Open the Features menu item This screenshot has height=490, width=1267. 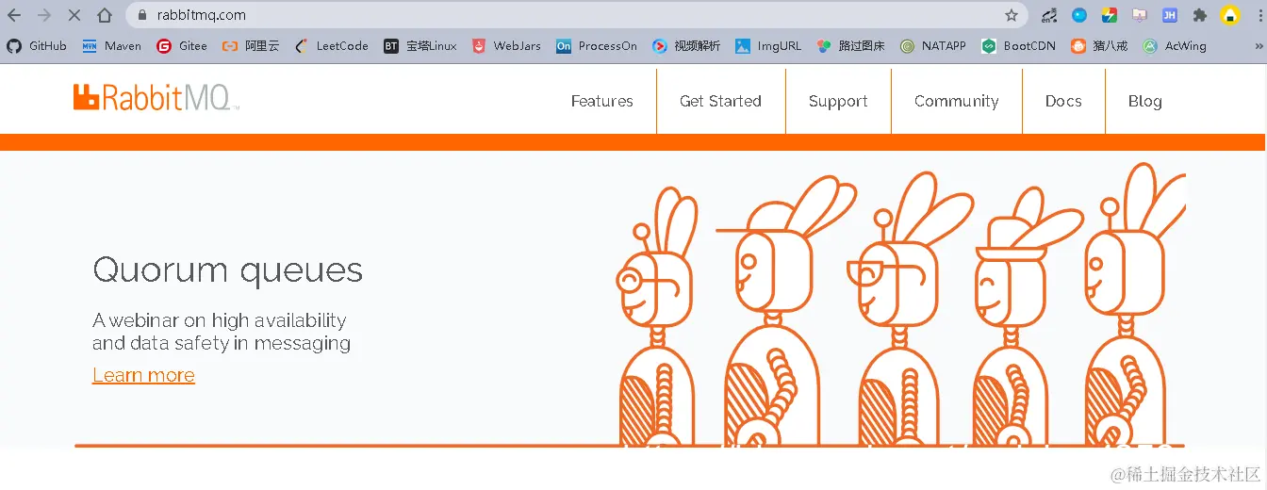(x=601, y=101)
